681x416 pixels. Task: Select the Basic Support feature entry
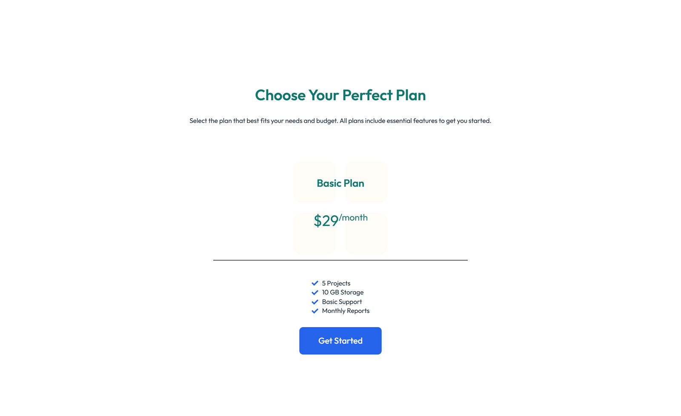[x=341, y=302]
